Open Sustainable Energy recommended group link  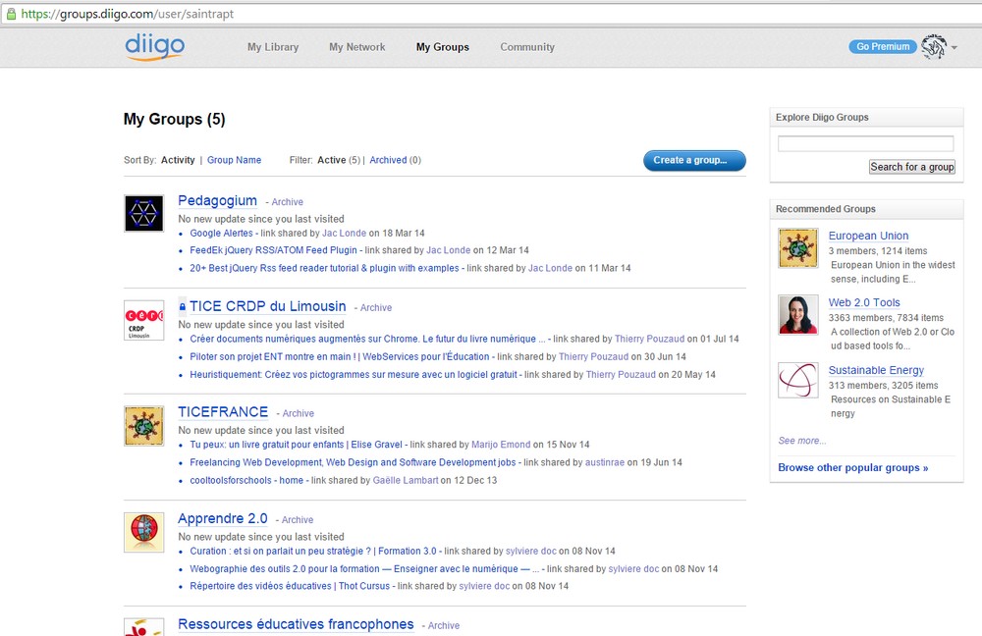(876, 370)
